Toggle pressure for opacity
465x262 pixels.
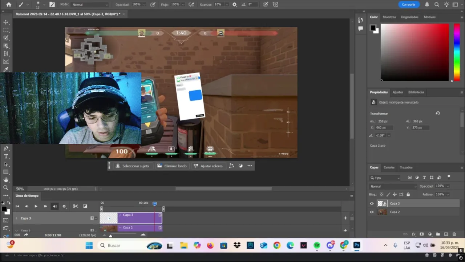(153, 4)
